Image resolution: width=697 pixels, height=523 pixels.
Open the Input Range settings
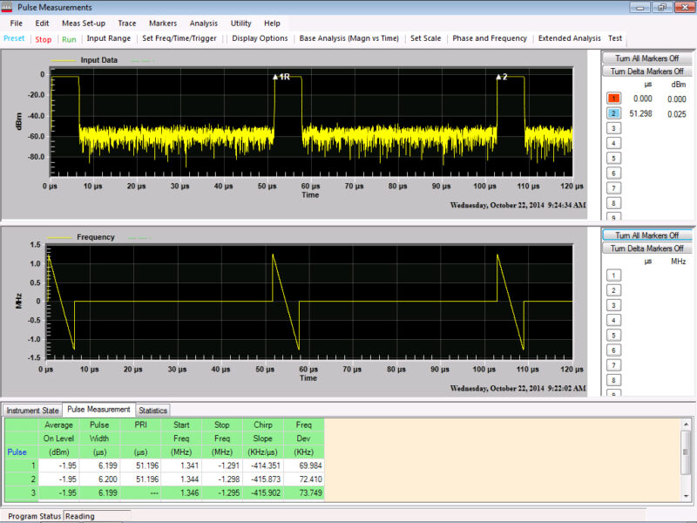(x=112, y=38)
